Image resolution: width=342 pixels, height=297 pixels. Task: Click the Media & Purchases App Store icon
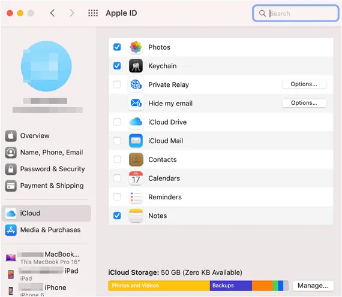pos(11,230)
